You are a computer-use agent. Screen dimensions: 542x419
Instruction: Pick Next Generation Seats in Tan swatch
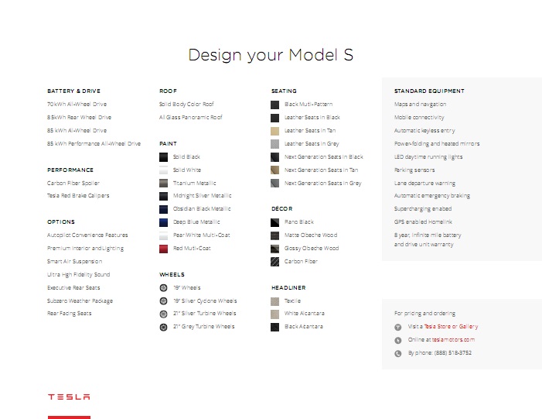coord(274,170)
